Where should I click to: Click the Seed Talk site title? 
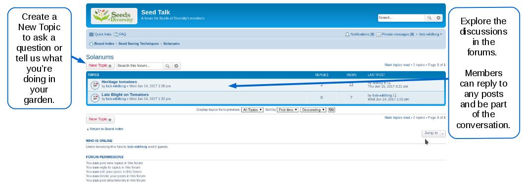point(155,12)
